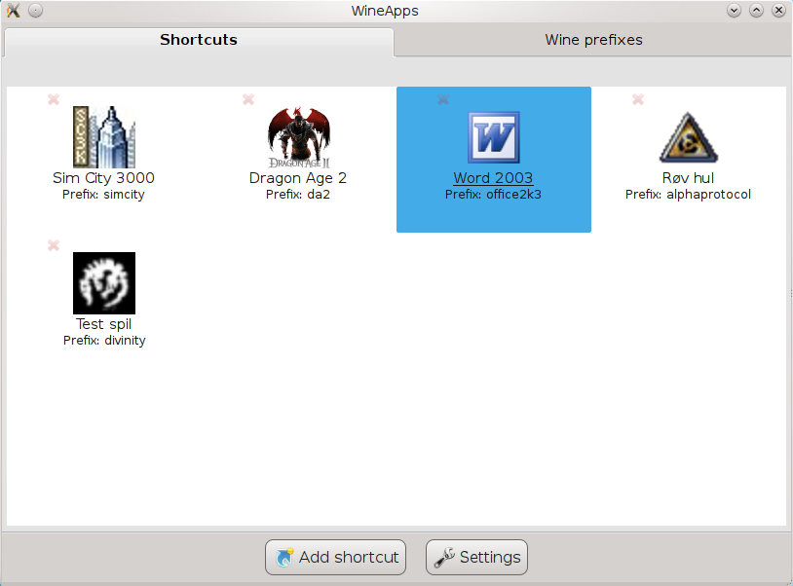This screenshot has height=586, width=793.
Task: Click the Prefix: alphaprotocol text
Action: tap(688, 195)
